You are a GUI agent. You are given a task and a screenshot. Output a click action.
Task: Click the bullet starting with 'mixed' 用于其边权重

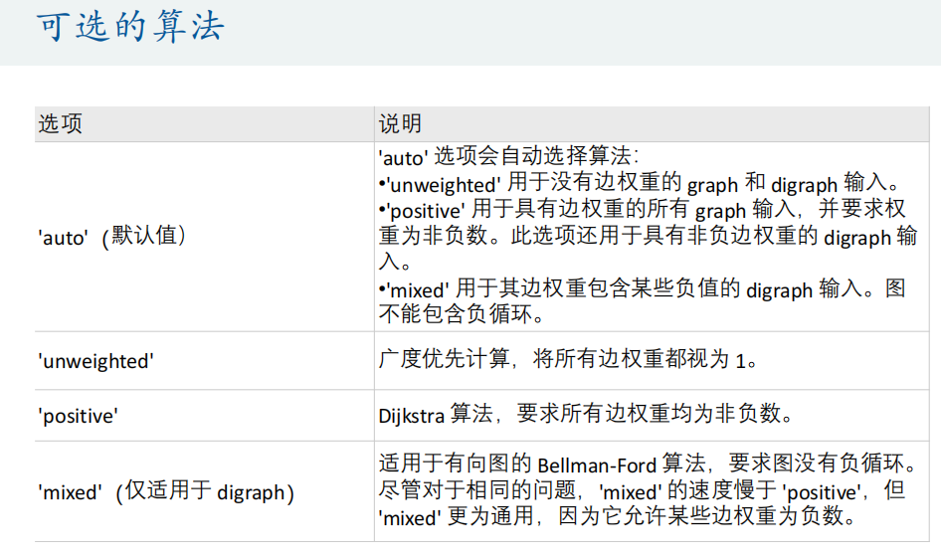click(642, 289)
